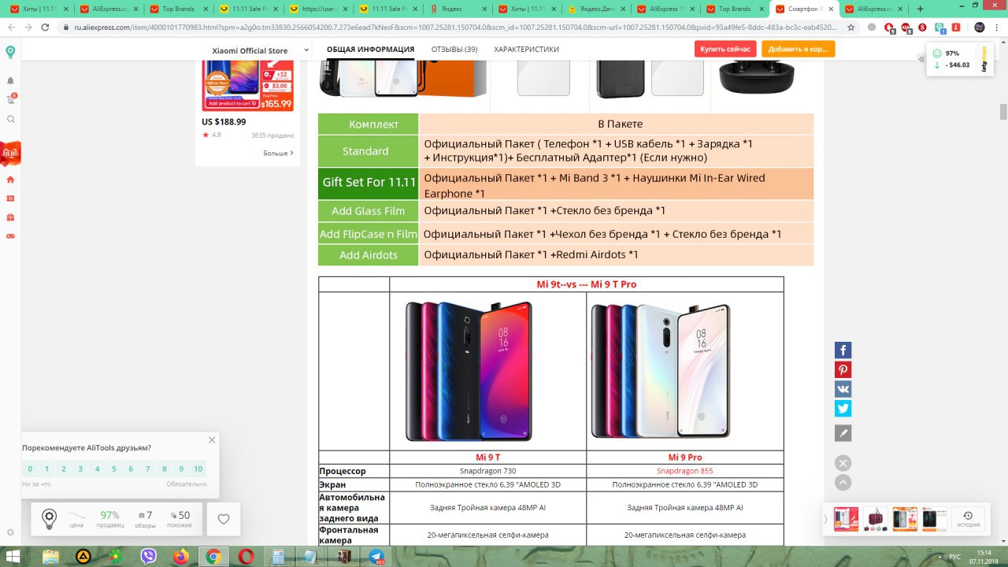Share on Pinterest icon

[843, 370]
